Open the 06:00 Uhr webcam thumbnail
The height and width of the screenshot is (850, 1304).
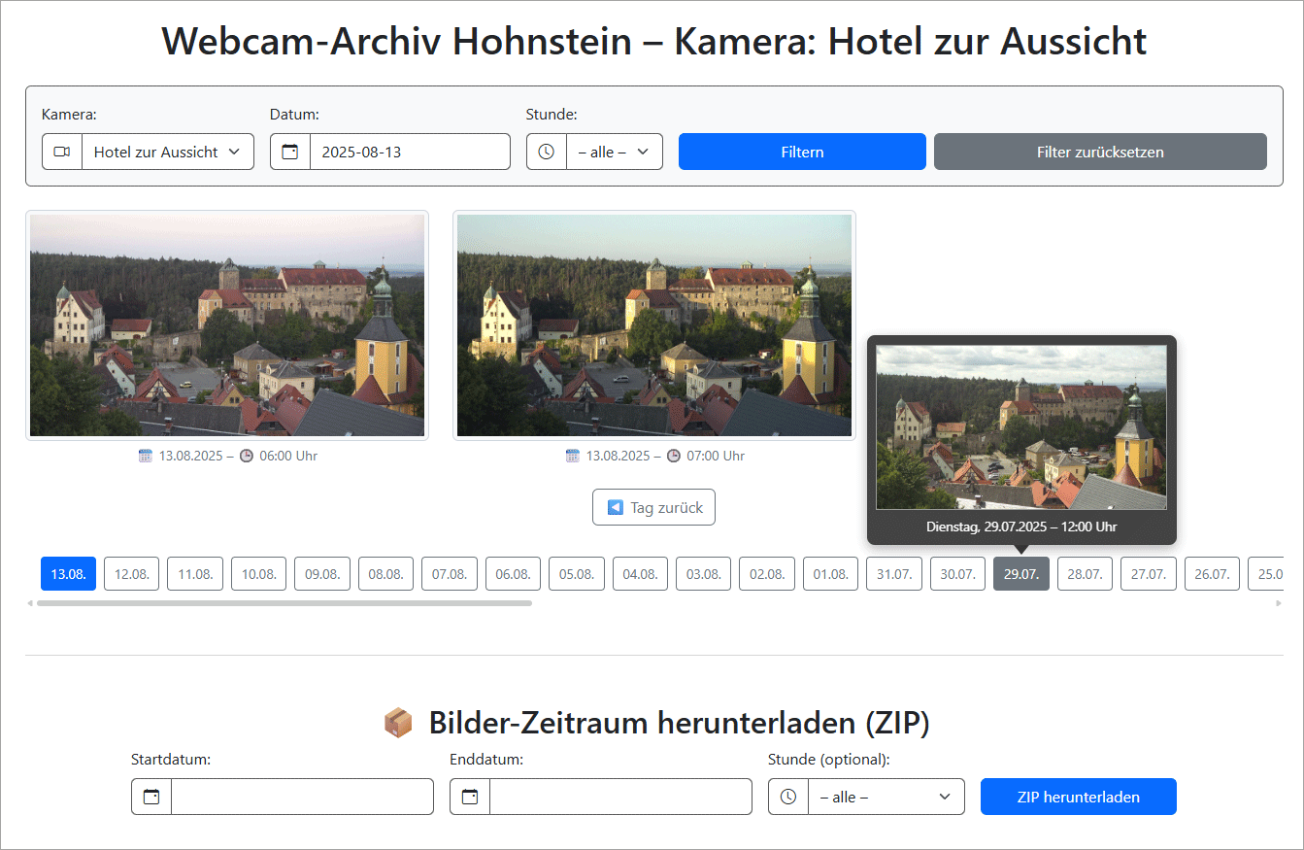[227, 325]
